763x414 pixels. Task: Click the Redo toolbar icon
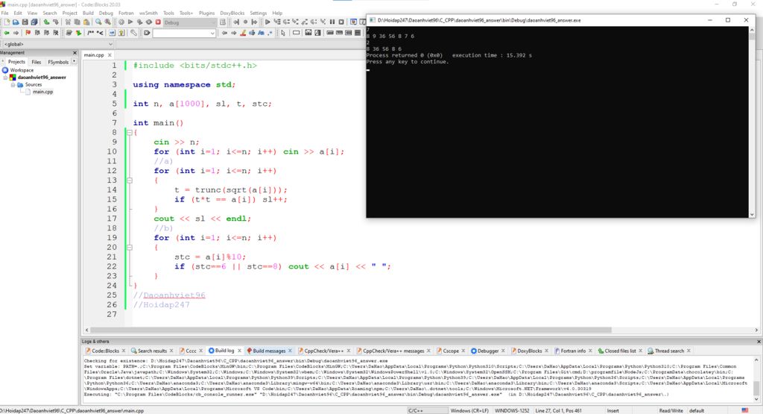(55, 22)
